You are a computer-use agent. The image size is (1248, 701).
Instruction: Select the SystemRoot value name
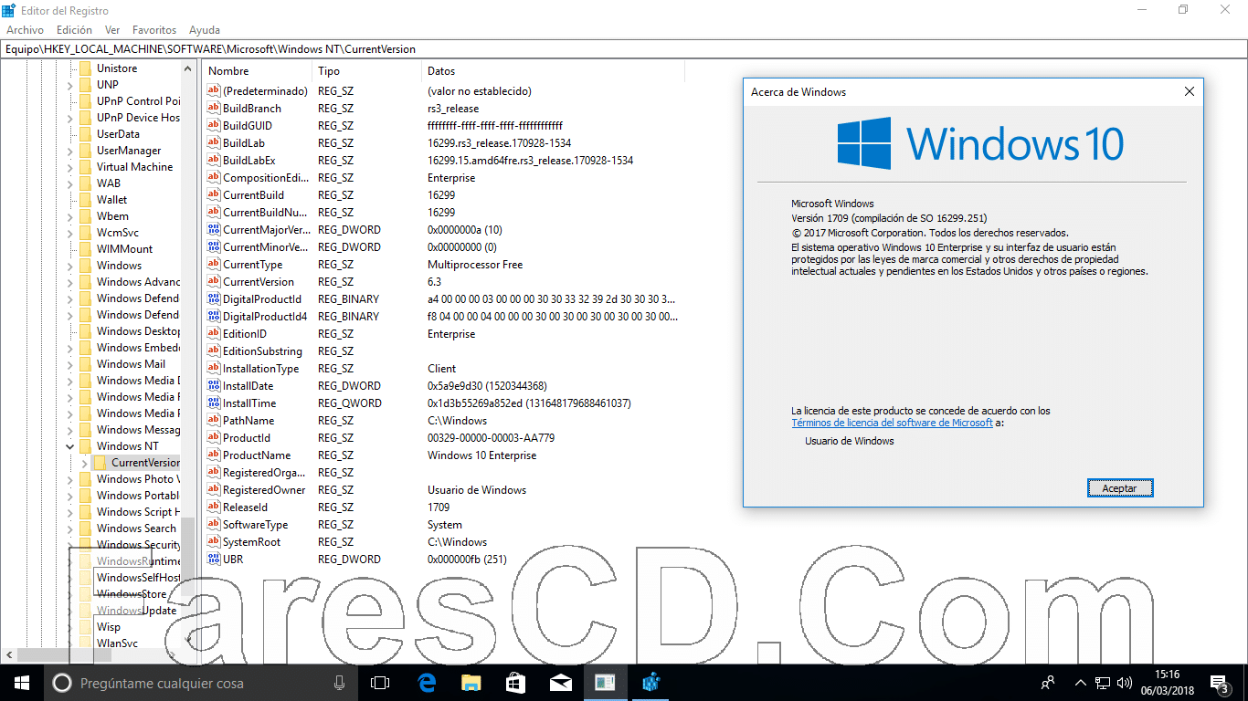click(250, 541)
